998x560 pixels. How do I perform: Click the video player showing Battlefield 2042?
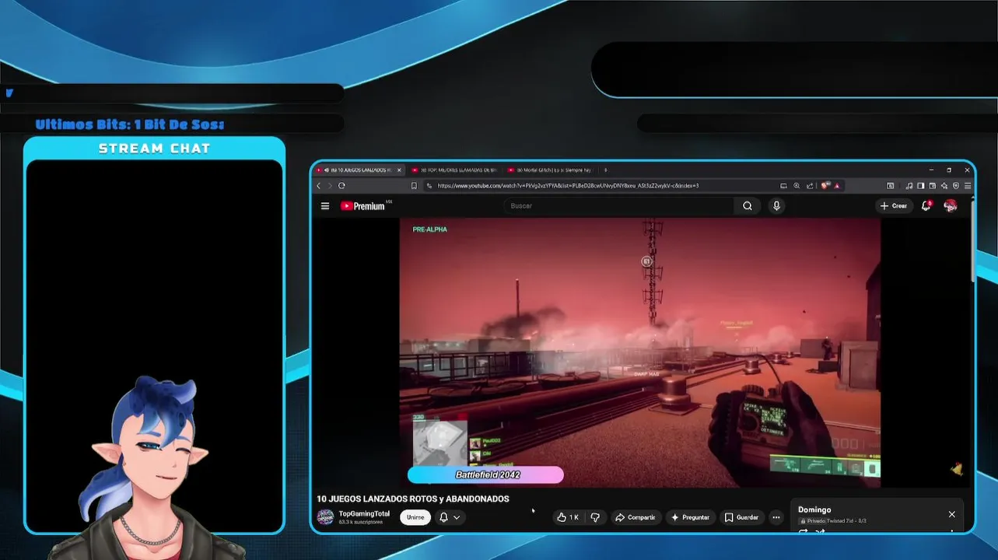(640, 352)
